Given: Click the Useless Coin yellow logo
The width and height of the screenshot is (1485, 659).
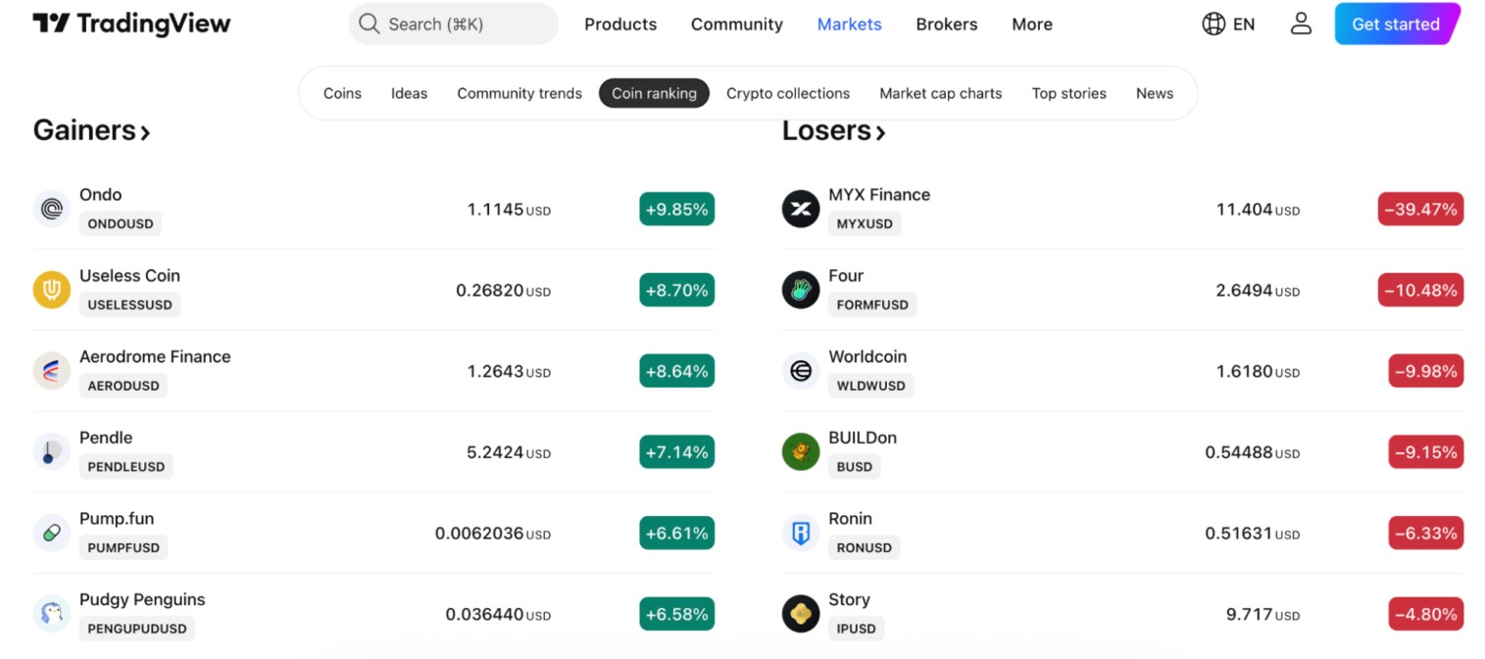Looking at the screenshot, I should 51,290.
